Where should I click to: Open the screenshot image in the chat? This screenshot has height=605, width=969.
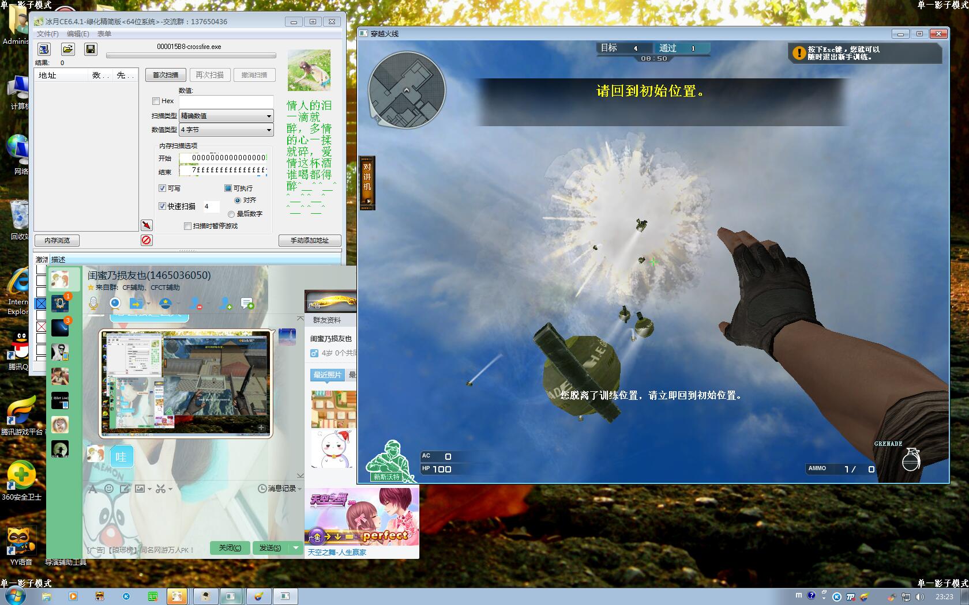[x=186, y=383]
